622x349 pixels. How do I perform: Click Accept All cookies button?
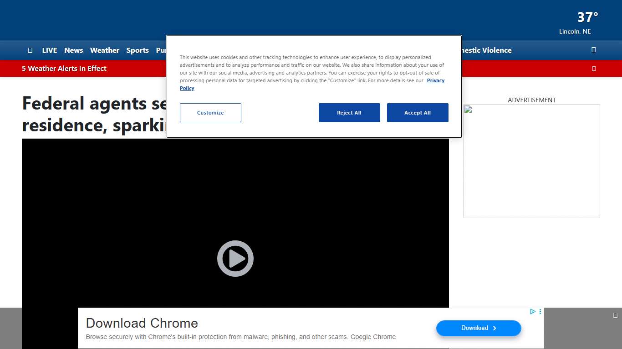[x=417, y=113]
